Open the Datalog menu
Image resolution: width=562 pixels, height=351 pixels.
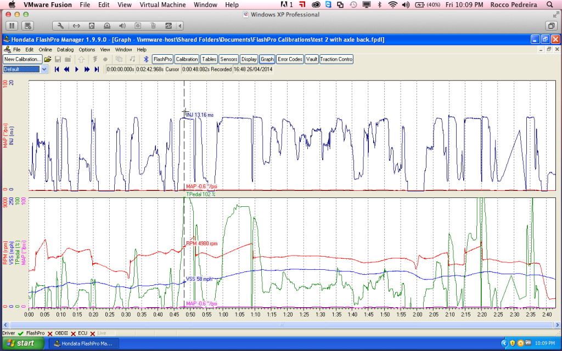click(x=65, y=50)
